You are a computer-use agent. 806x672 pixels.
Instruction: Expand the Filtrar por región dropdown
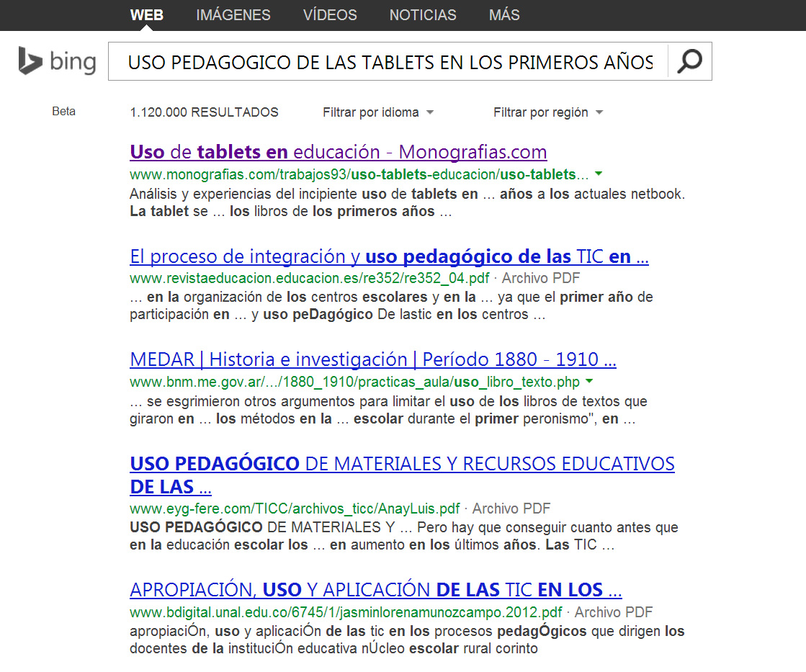(x=548, y=112)
